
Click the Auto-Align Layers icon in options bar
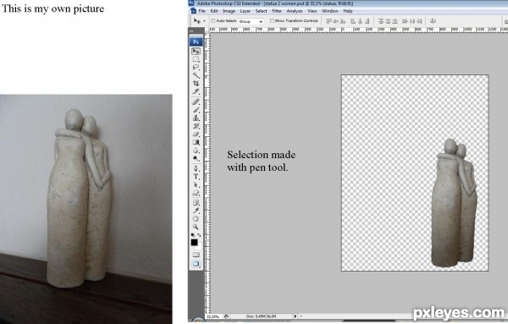point(433,21)
